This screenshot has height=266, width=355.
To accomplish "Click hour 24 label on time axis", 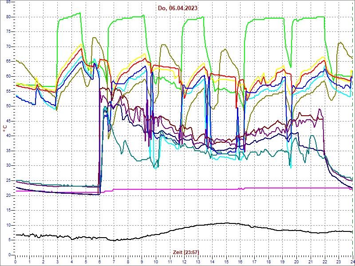I will [352, 262].
